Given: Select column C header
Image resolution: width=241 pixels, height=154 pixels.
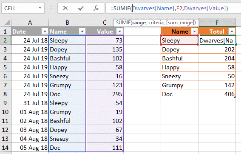Looking at the screenshot, I should pyautogui.click(x=105, y=23).
